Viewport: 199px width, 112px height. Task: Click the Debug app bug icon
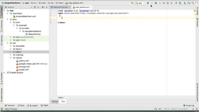(x=156, y=3)
